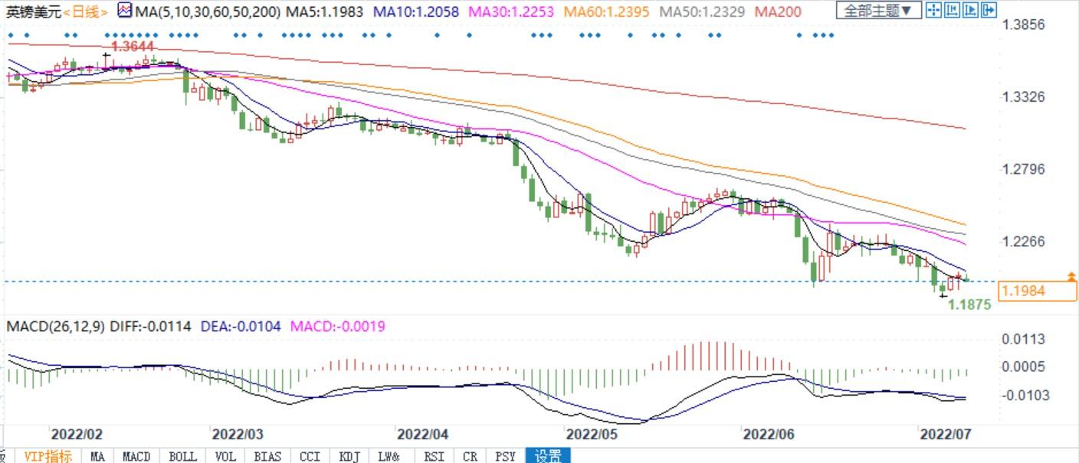Select the BOLL indicator tab
This screenshot has height=463, width=1079.
coord(182,456)
